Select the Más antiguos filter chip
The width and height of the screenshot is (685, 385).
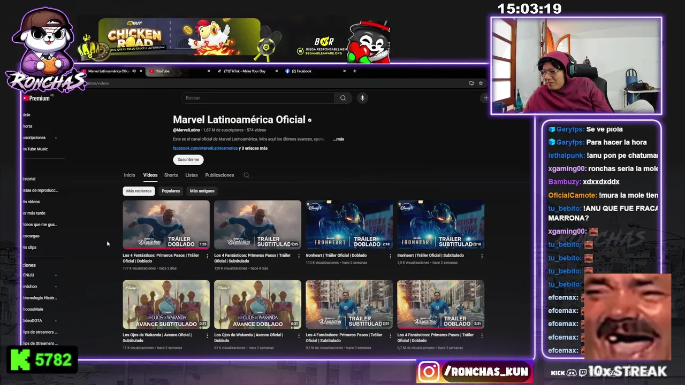tap(202, 191)
